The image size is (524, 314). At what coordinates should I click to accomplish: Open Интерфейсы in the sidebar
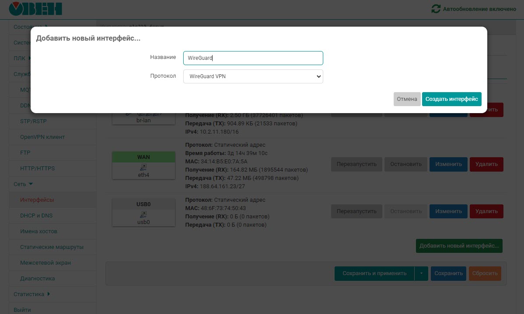[37, 200]
